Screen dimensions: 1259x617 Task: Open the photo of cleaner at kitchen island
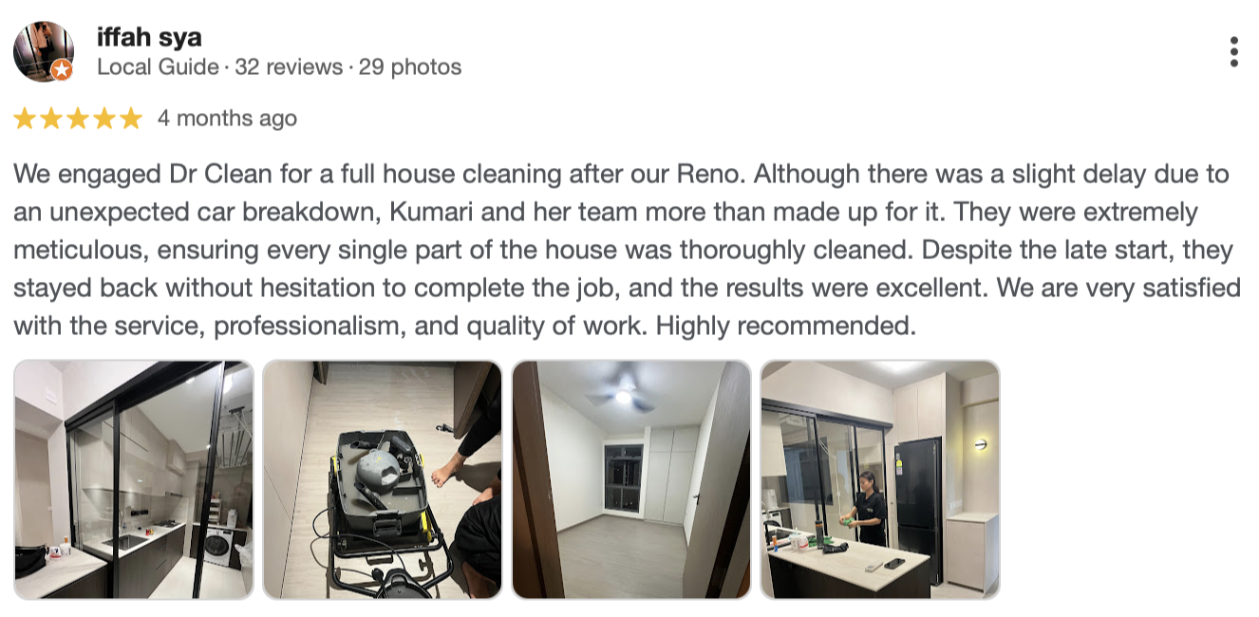[x=880, y=479]
